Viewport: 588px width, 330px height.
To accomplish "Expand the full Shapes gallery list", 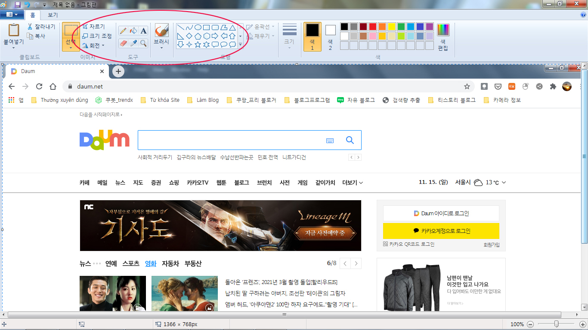I will 240,44.
